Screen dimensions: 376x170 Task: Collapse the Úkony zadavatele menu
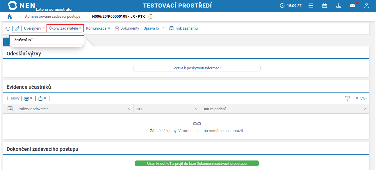pyautogui.click(x=65, y=28)
